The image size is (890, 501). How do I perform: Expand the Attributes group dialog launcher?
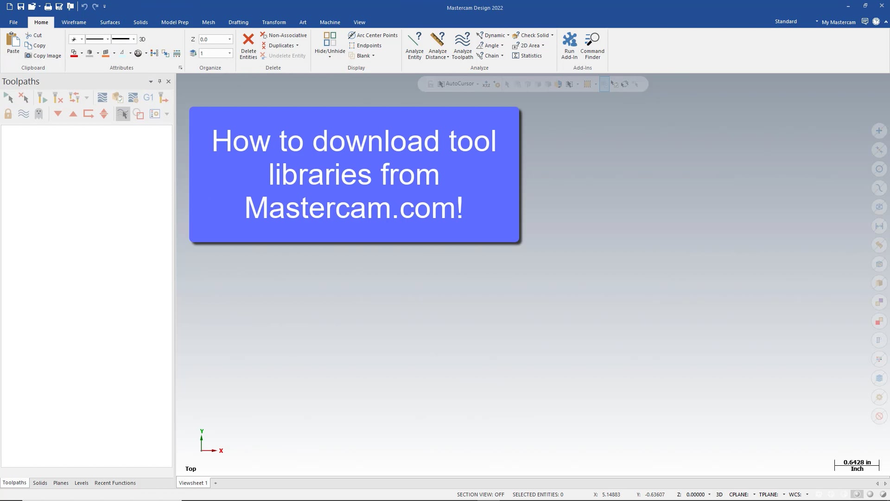tap(180, 68)
